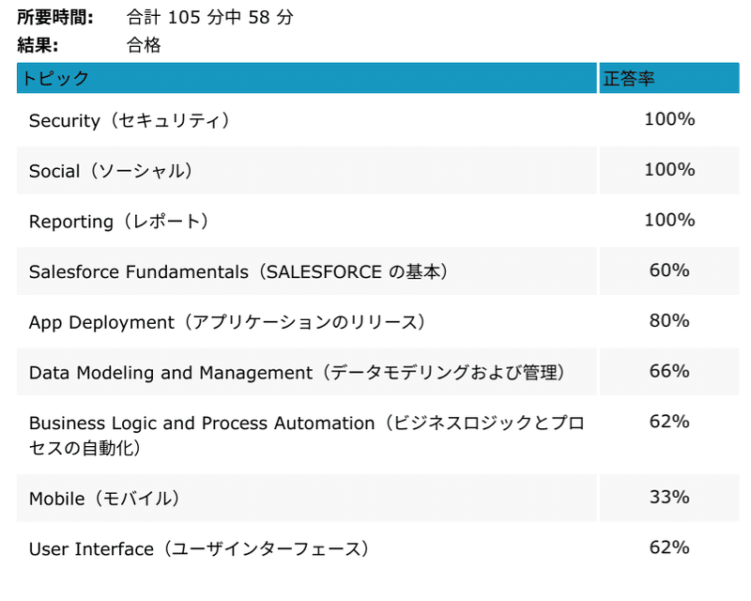The width and height of the screenshot is (751, 601).
Task: Click the 100% score for Reporting
Action: click(669, 220)
